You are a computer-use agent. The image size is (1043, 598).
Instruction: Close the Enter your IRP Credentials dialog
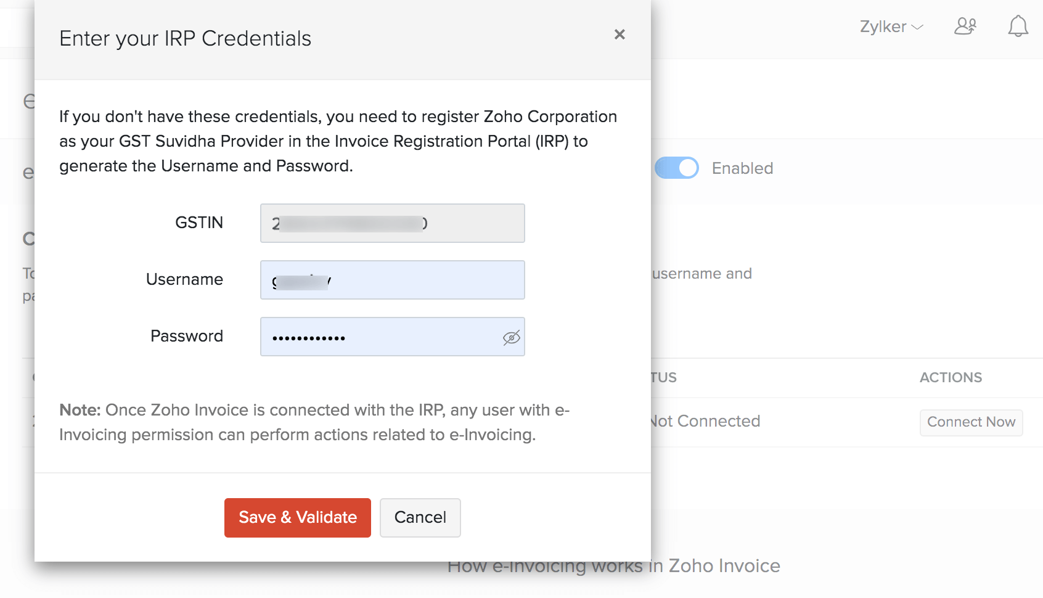pyautogui.click(x=620, y=35)
